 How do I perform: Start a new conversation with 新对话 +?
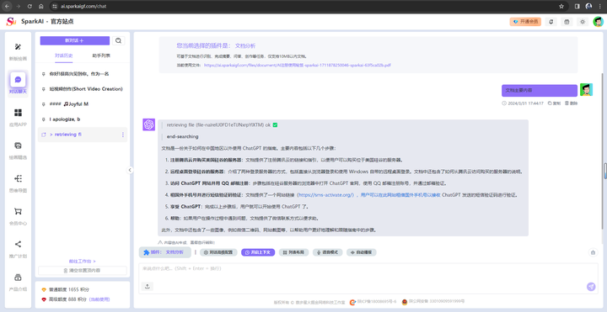pos(75,40)
